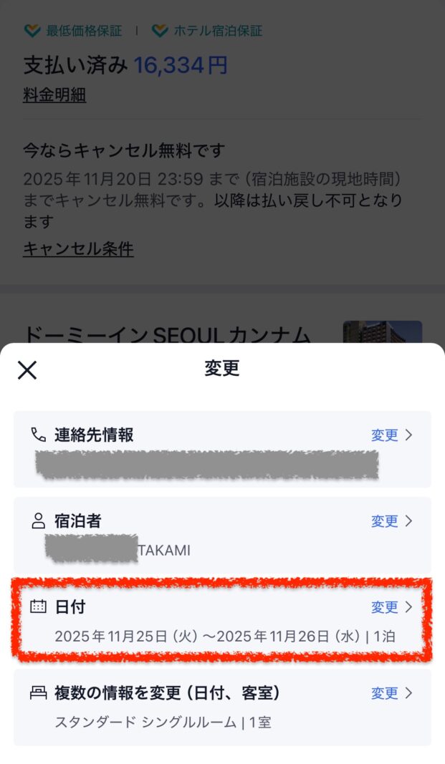The height and width of the screenshot is (764, 445).
Task: Tap the calendar icon beside 日付
Action: 38,606
